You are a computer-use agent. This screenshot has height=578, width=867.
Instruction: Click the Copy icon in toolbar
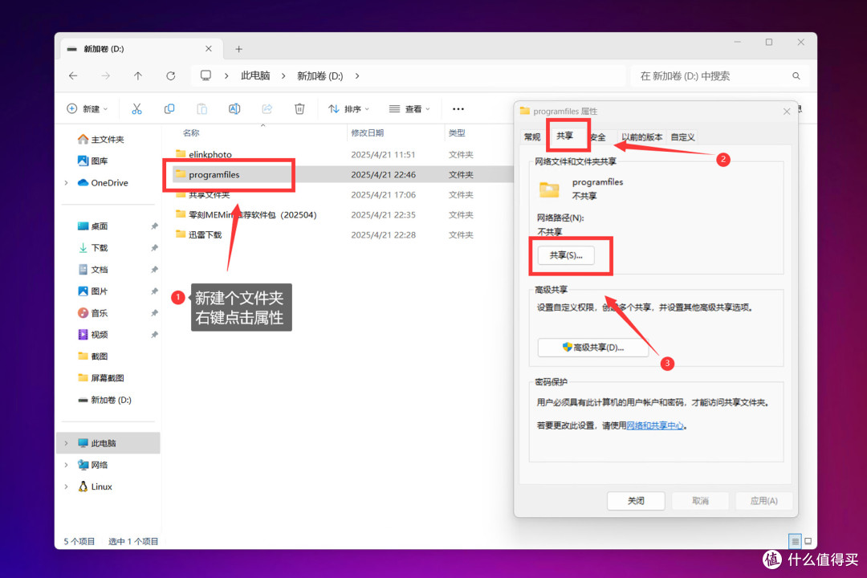[169, 109]
